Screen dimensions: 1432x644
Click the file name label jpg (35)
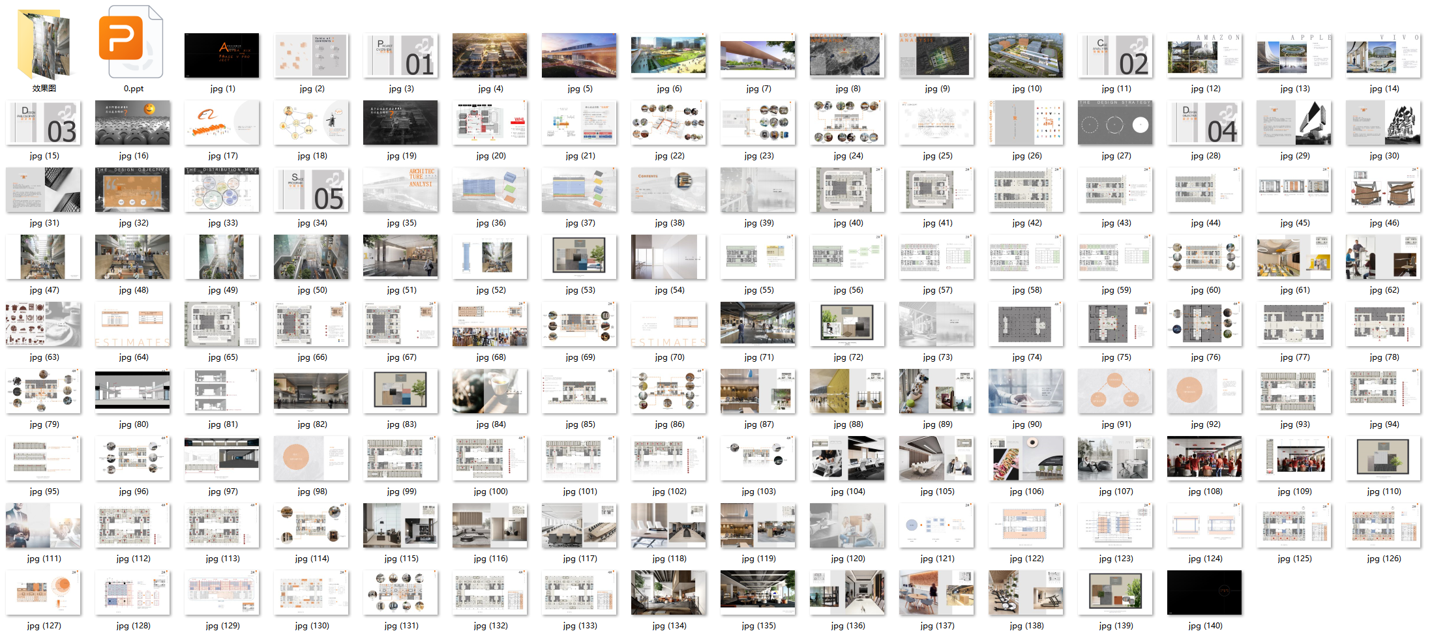pyautogui.click(x=401, y=223)
